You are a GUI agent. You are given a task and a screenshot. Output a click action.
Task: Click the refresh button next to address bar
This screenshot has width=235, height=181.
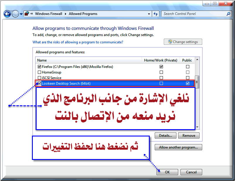point(156,14)
